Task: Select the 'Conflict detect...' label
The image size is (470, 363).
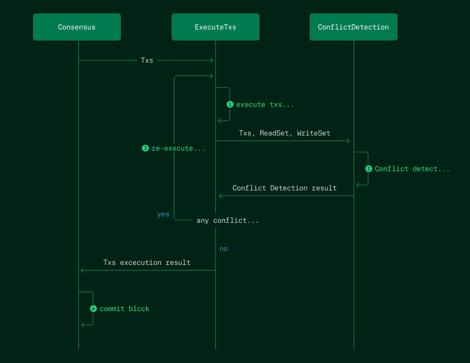Action: tap(412, 169)
